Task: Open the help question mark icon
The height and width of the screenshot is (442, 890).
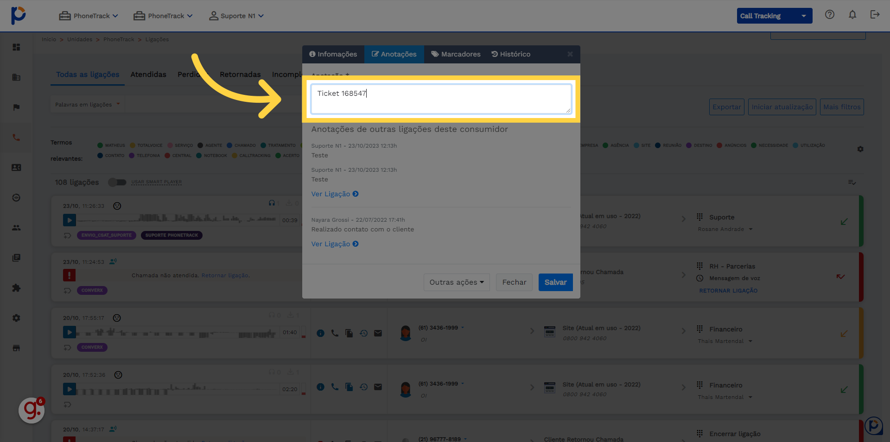Action: point(830,15)
